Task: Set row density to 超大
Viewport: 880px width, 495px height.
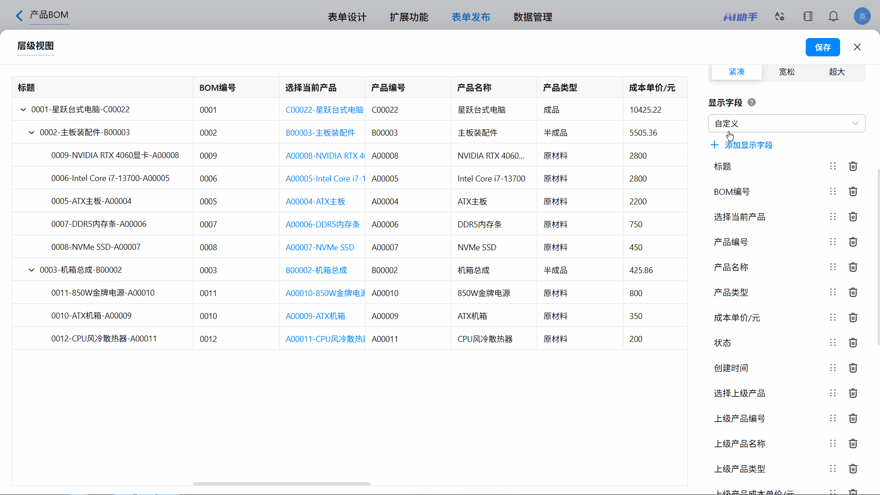Action: (x=836, y=72)
